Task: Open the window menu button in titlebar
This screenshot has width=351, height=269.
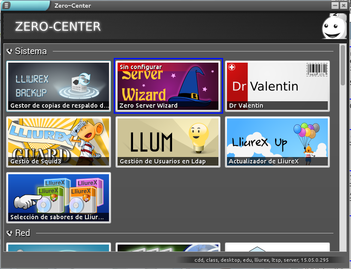Action: (6, 6)
